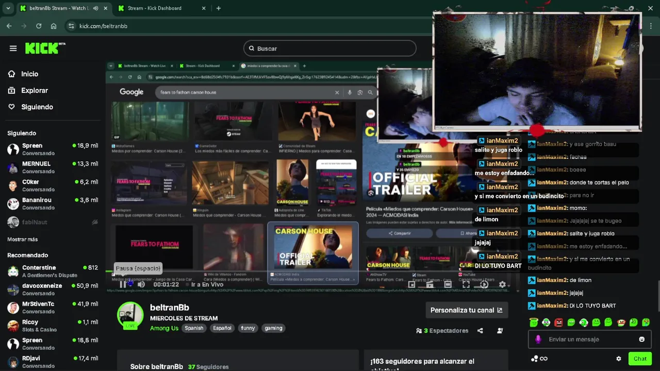Click the address bar URL kick.com/beltranbb
This screenshot has width=660, height=371.
tap(103, 26)
